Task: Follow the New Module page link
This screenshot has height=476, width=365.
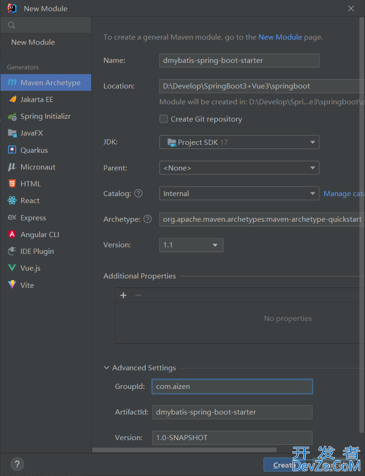Action: pos(280,37)
